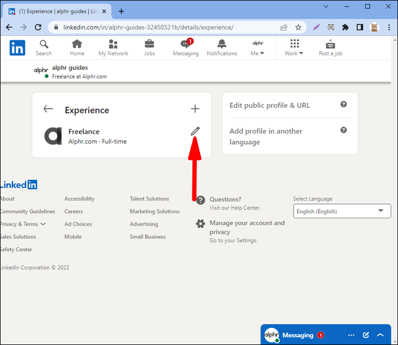
Task: Expand the Messaging panel with chevron
Action: click(380, 335)
